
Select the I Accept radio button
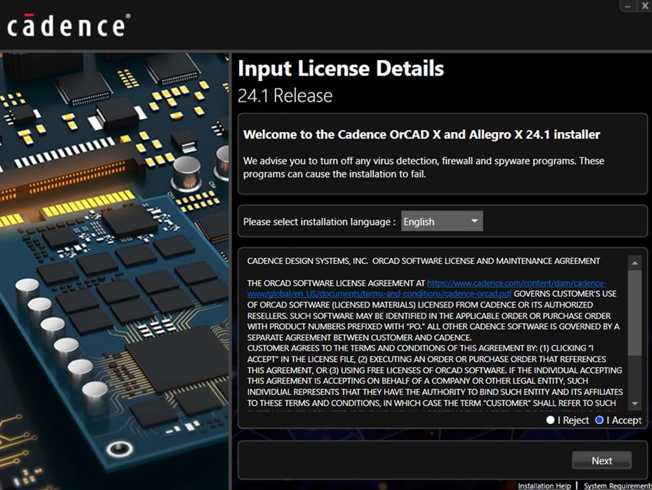(x=599, y=420)
